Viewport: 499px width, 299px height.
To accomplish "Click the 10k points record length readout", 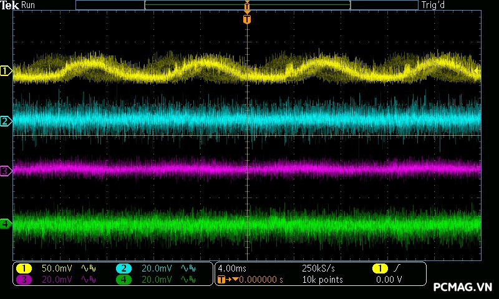I will point(322,280).
